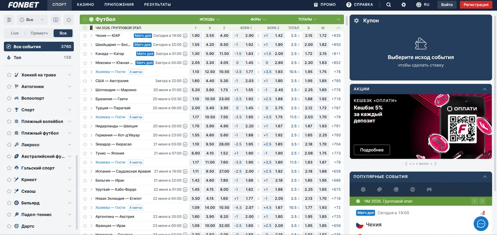Screen dimensions: 497x235
Task: Collapse the Акции promotions panel
Action: (x=485, y=89)
